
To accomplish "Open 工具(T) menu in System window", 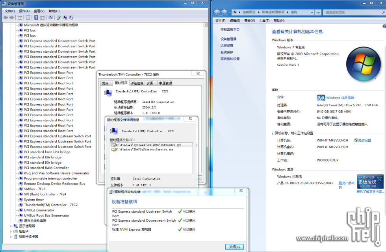I will tap(264, 20).
